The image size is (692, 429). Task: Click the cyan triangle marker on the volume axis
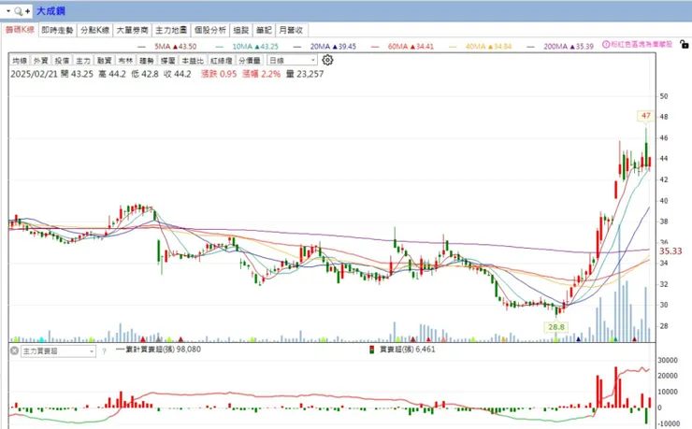pos(42,339)
